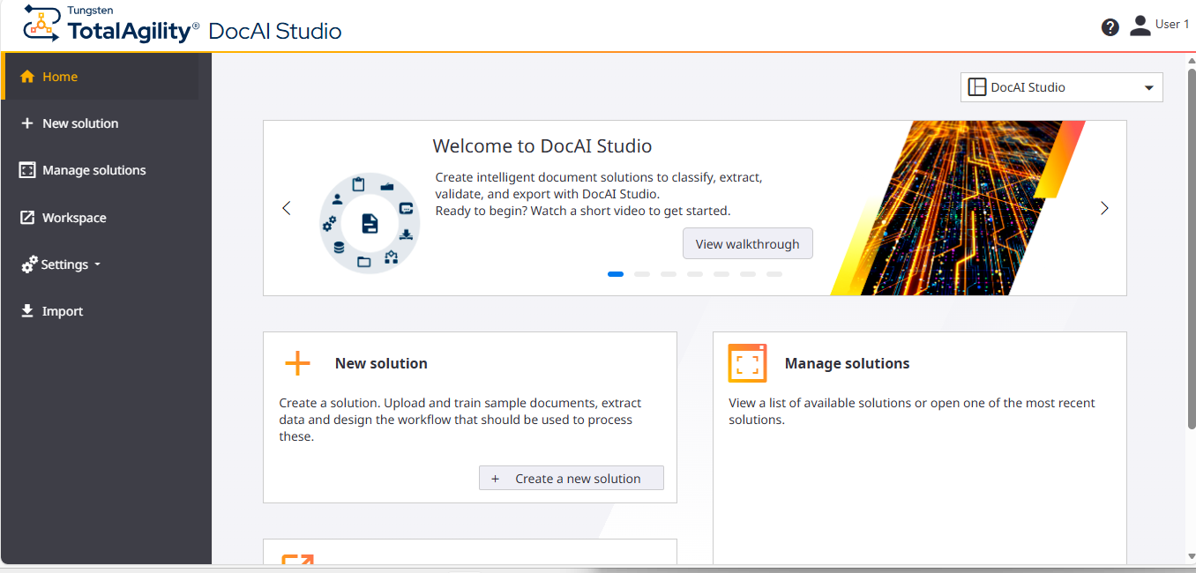Select the Workspace icon in the sidebar
The height and width of the screenshot is (573, 1196).
coord(26,217)
